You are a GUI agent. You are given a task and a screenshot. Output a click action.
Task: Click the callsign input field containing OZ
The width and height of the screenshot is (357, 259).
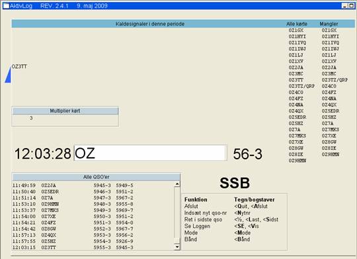[151, 153]
